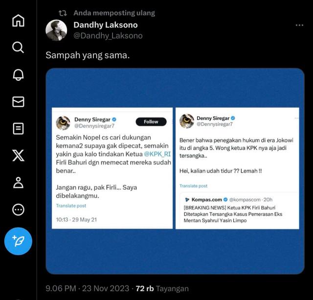This screenshot has width=313, height=300.
Task: Expand the More circle icon in sidebar
Action: point(18,210)
